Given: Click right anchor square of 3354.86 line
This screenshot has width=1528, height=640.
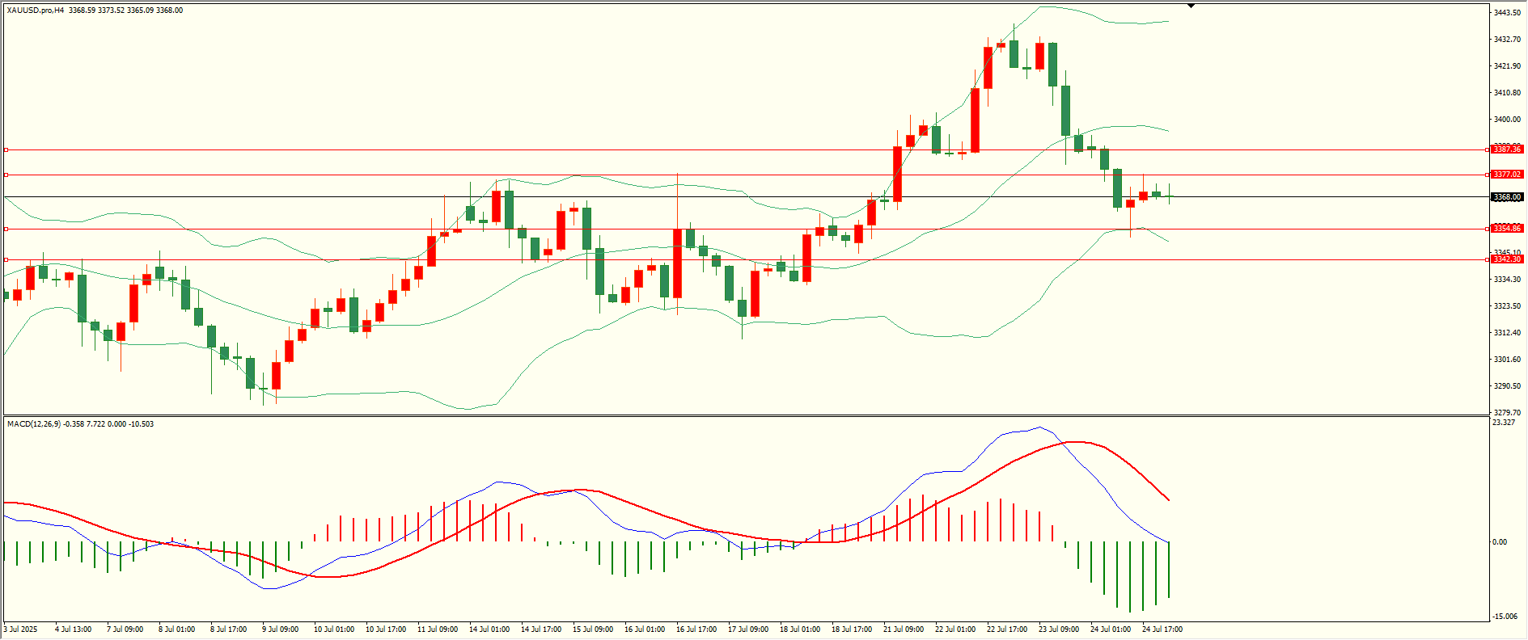Looking at the screenshot, I should (1487, 229).
